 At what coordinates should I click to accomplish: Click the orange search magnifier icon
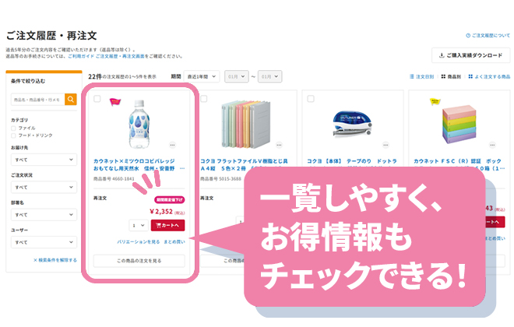tap(71, 100)
